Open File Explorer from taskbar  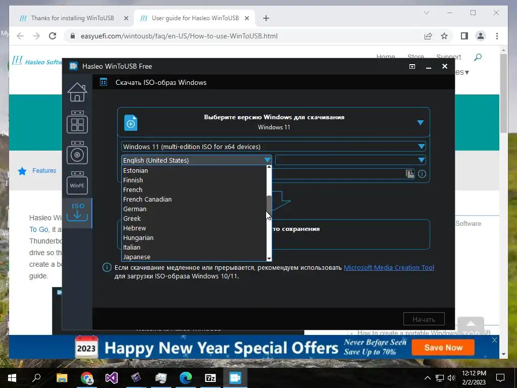62,378
